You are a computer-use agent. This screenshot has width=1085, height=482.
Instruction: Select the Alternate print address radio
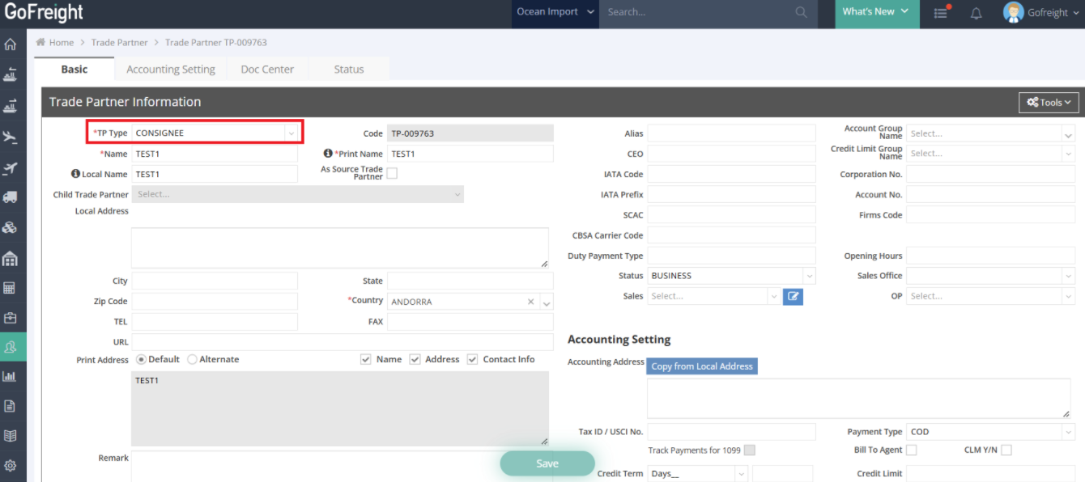click(x=193, y=360)
